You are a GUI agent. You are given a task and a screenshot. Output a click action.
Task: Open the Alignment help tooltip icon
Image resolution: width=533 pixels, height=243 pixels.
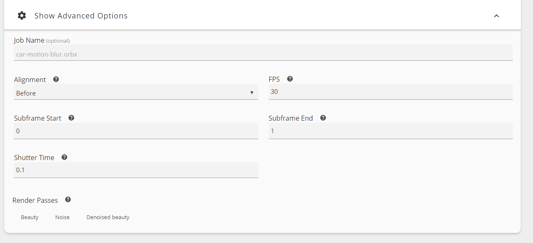(56, 79)
